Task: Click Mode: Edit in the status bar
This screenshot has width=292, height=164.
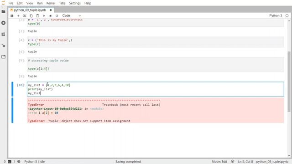Action: 219,162
